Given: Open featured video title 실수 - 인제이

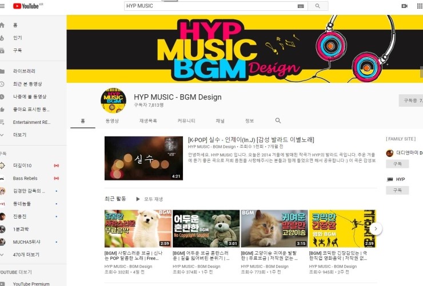Looking at the screenshot, I should (x=251, y=139).
